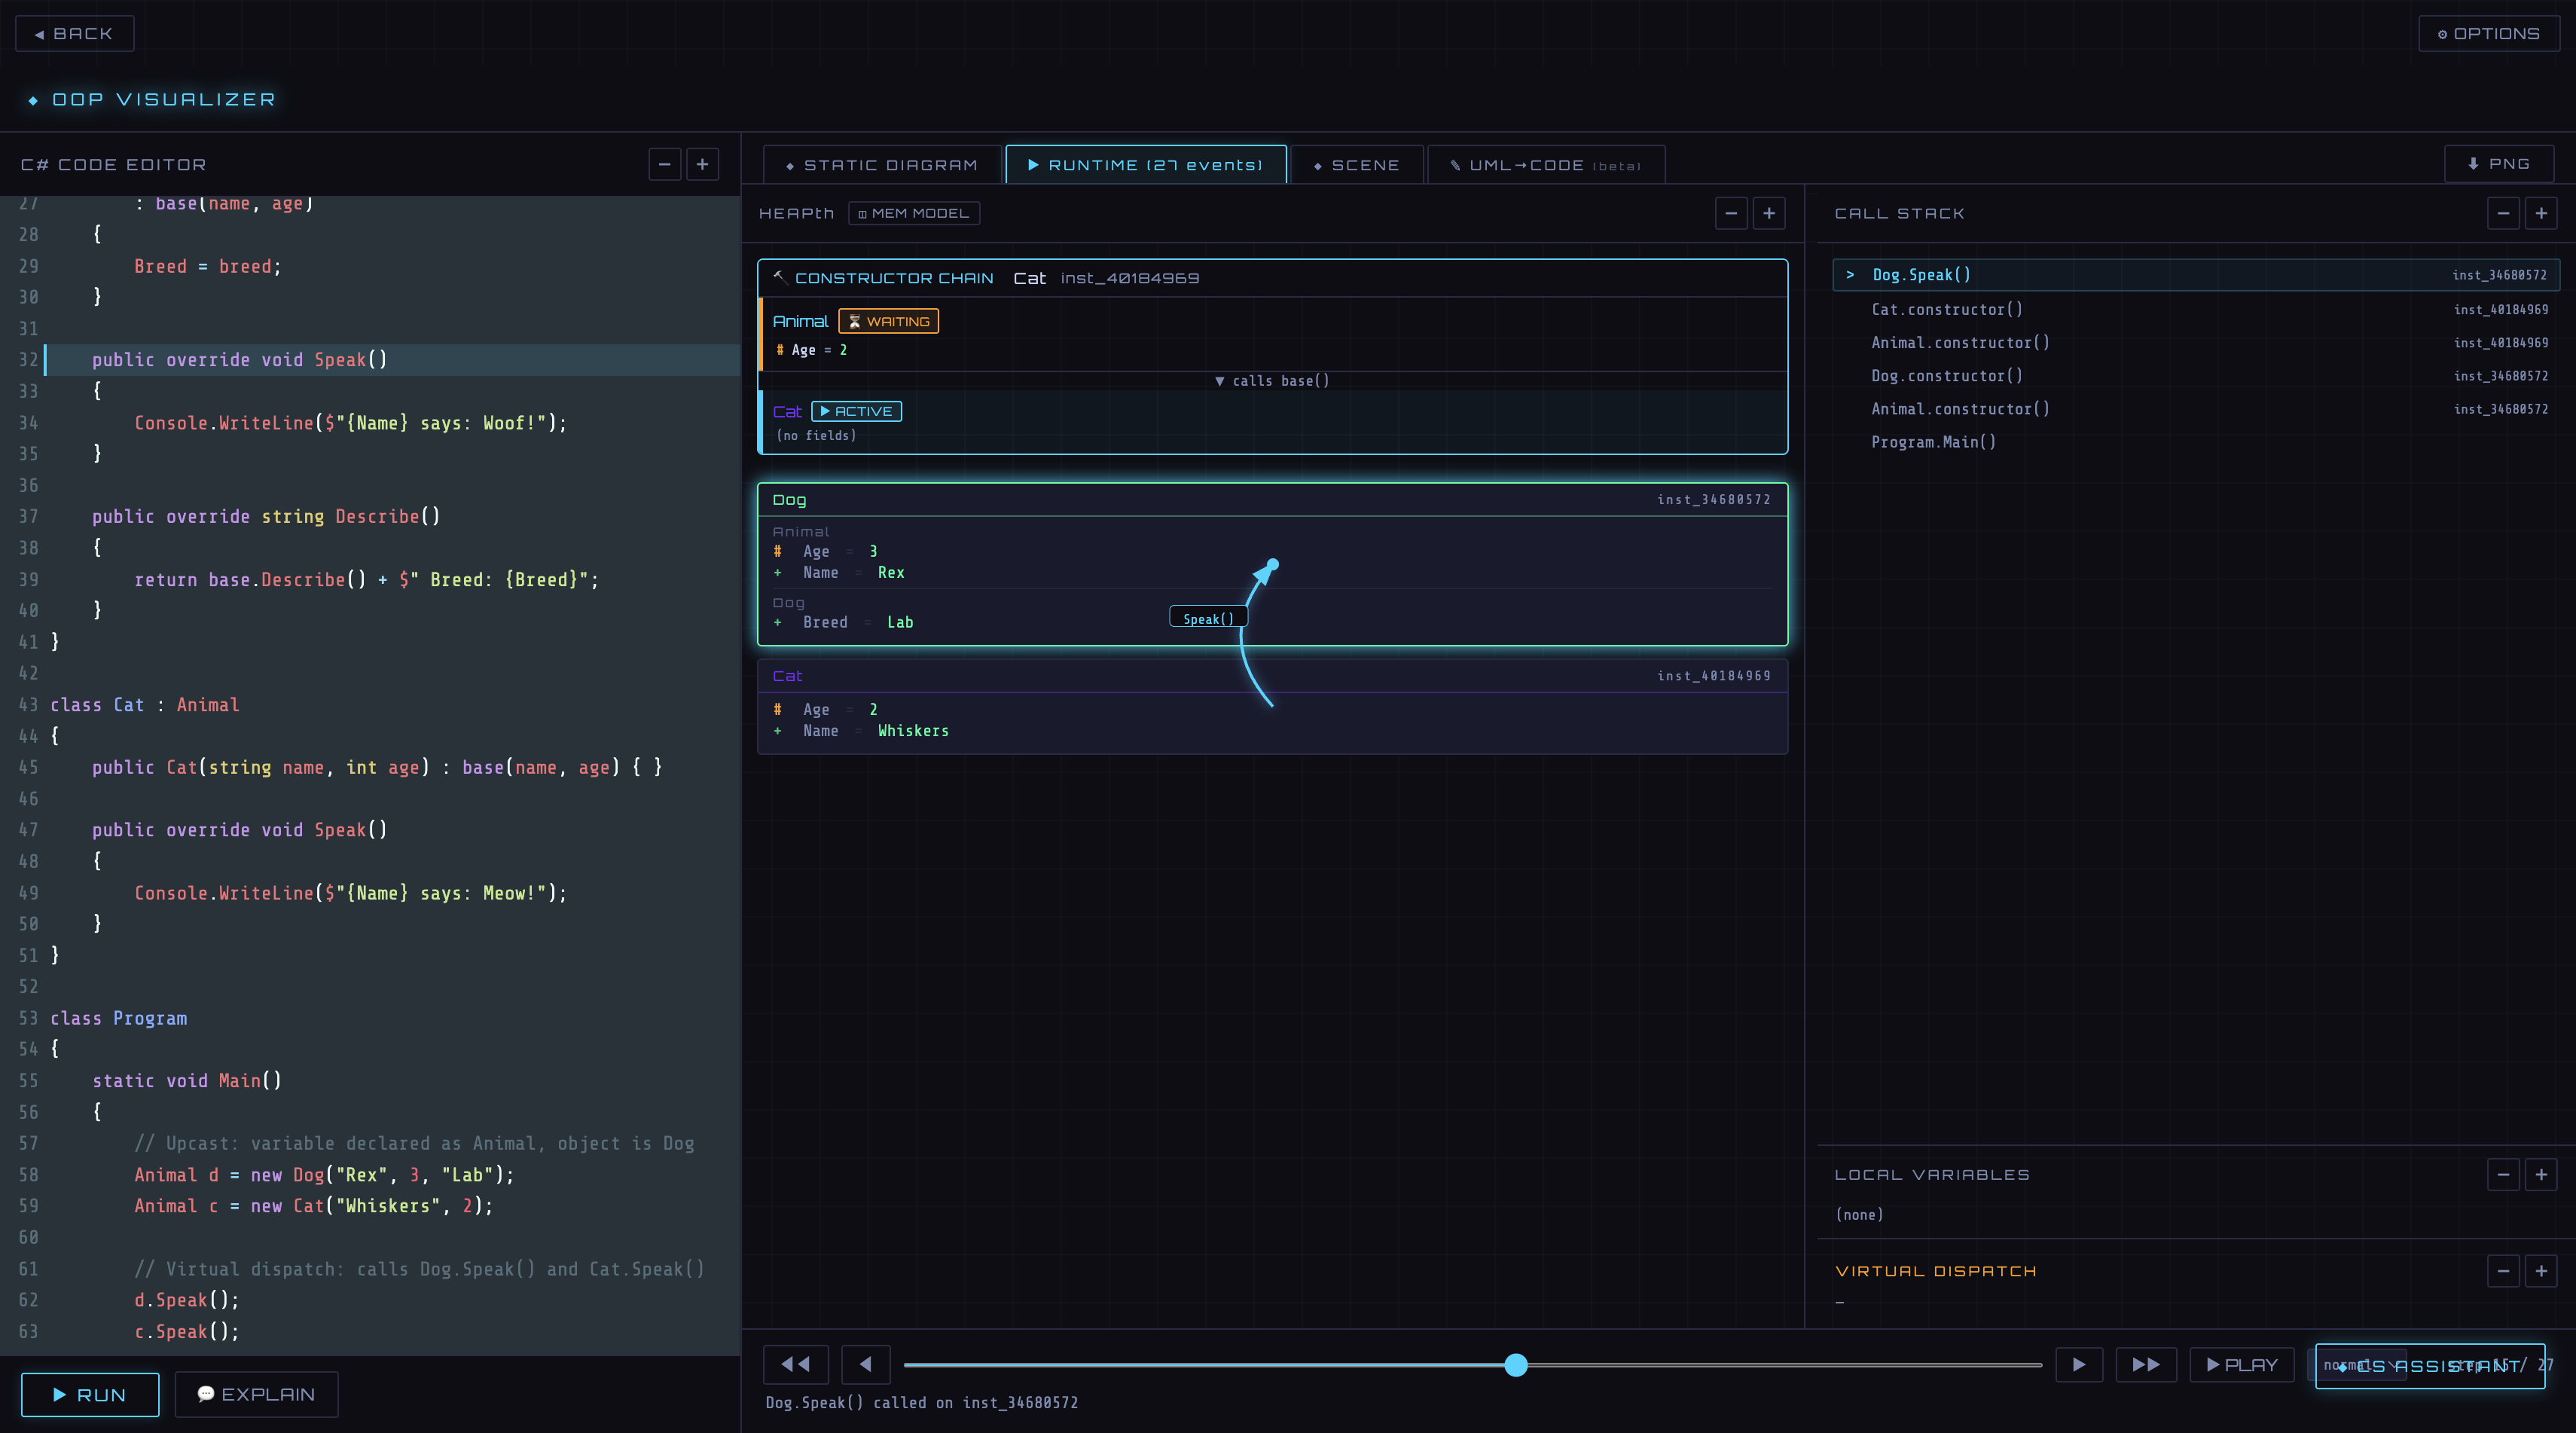The width and height of the screenshot is (2576, 1433).
Task: Click the EXPLAIN button
Action: pyautogui.click(x=256, y=1394)
